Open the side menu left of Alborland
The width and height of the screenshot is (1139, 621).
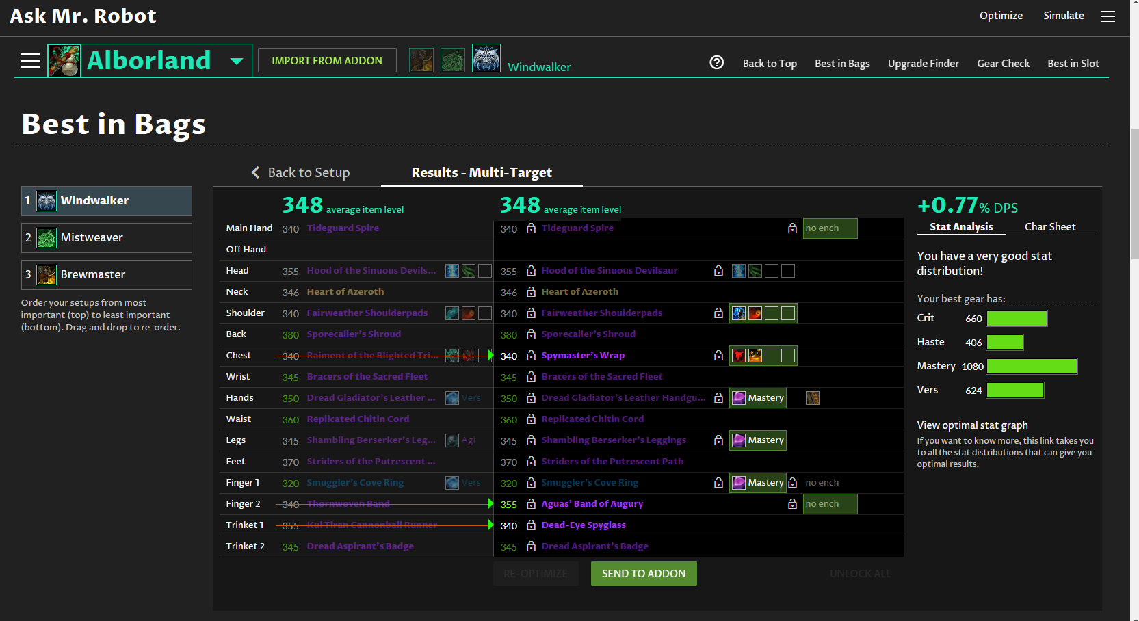click(x=31, y=61)
